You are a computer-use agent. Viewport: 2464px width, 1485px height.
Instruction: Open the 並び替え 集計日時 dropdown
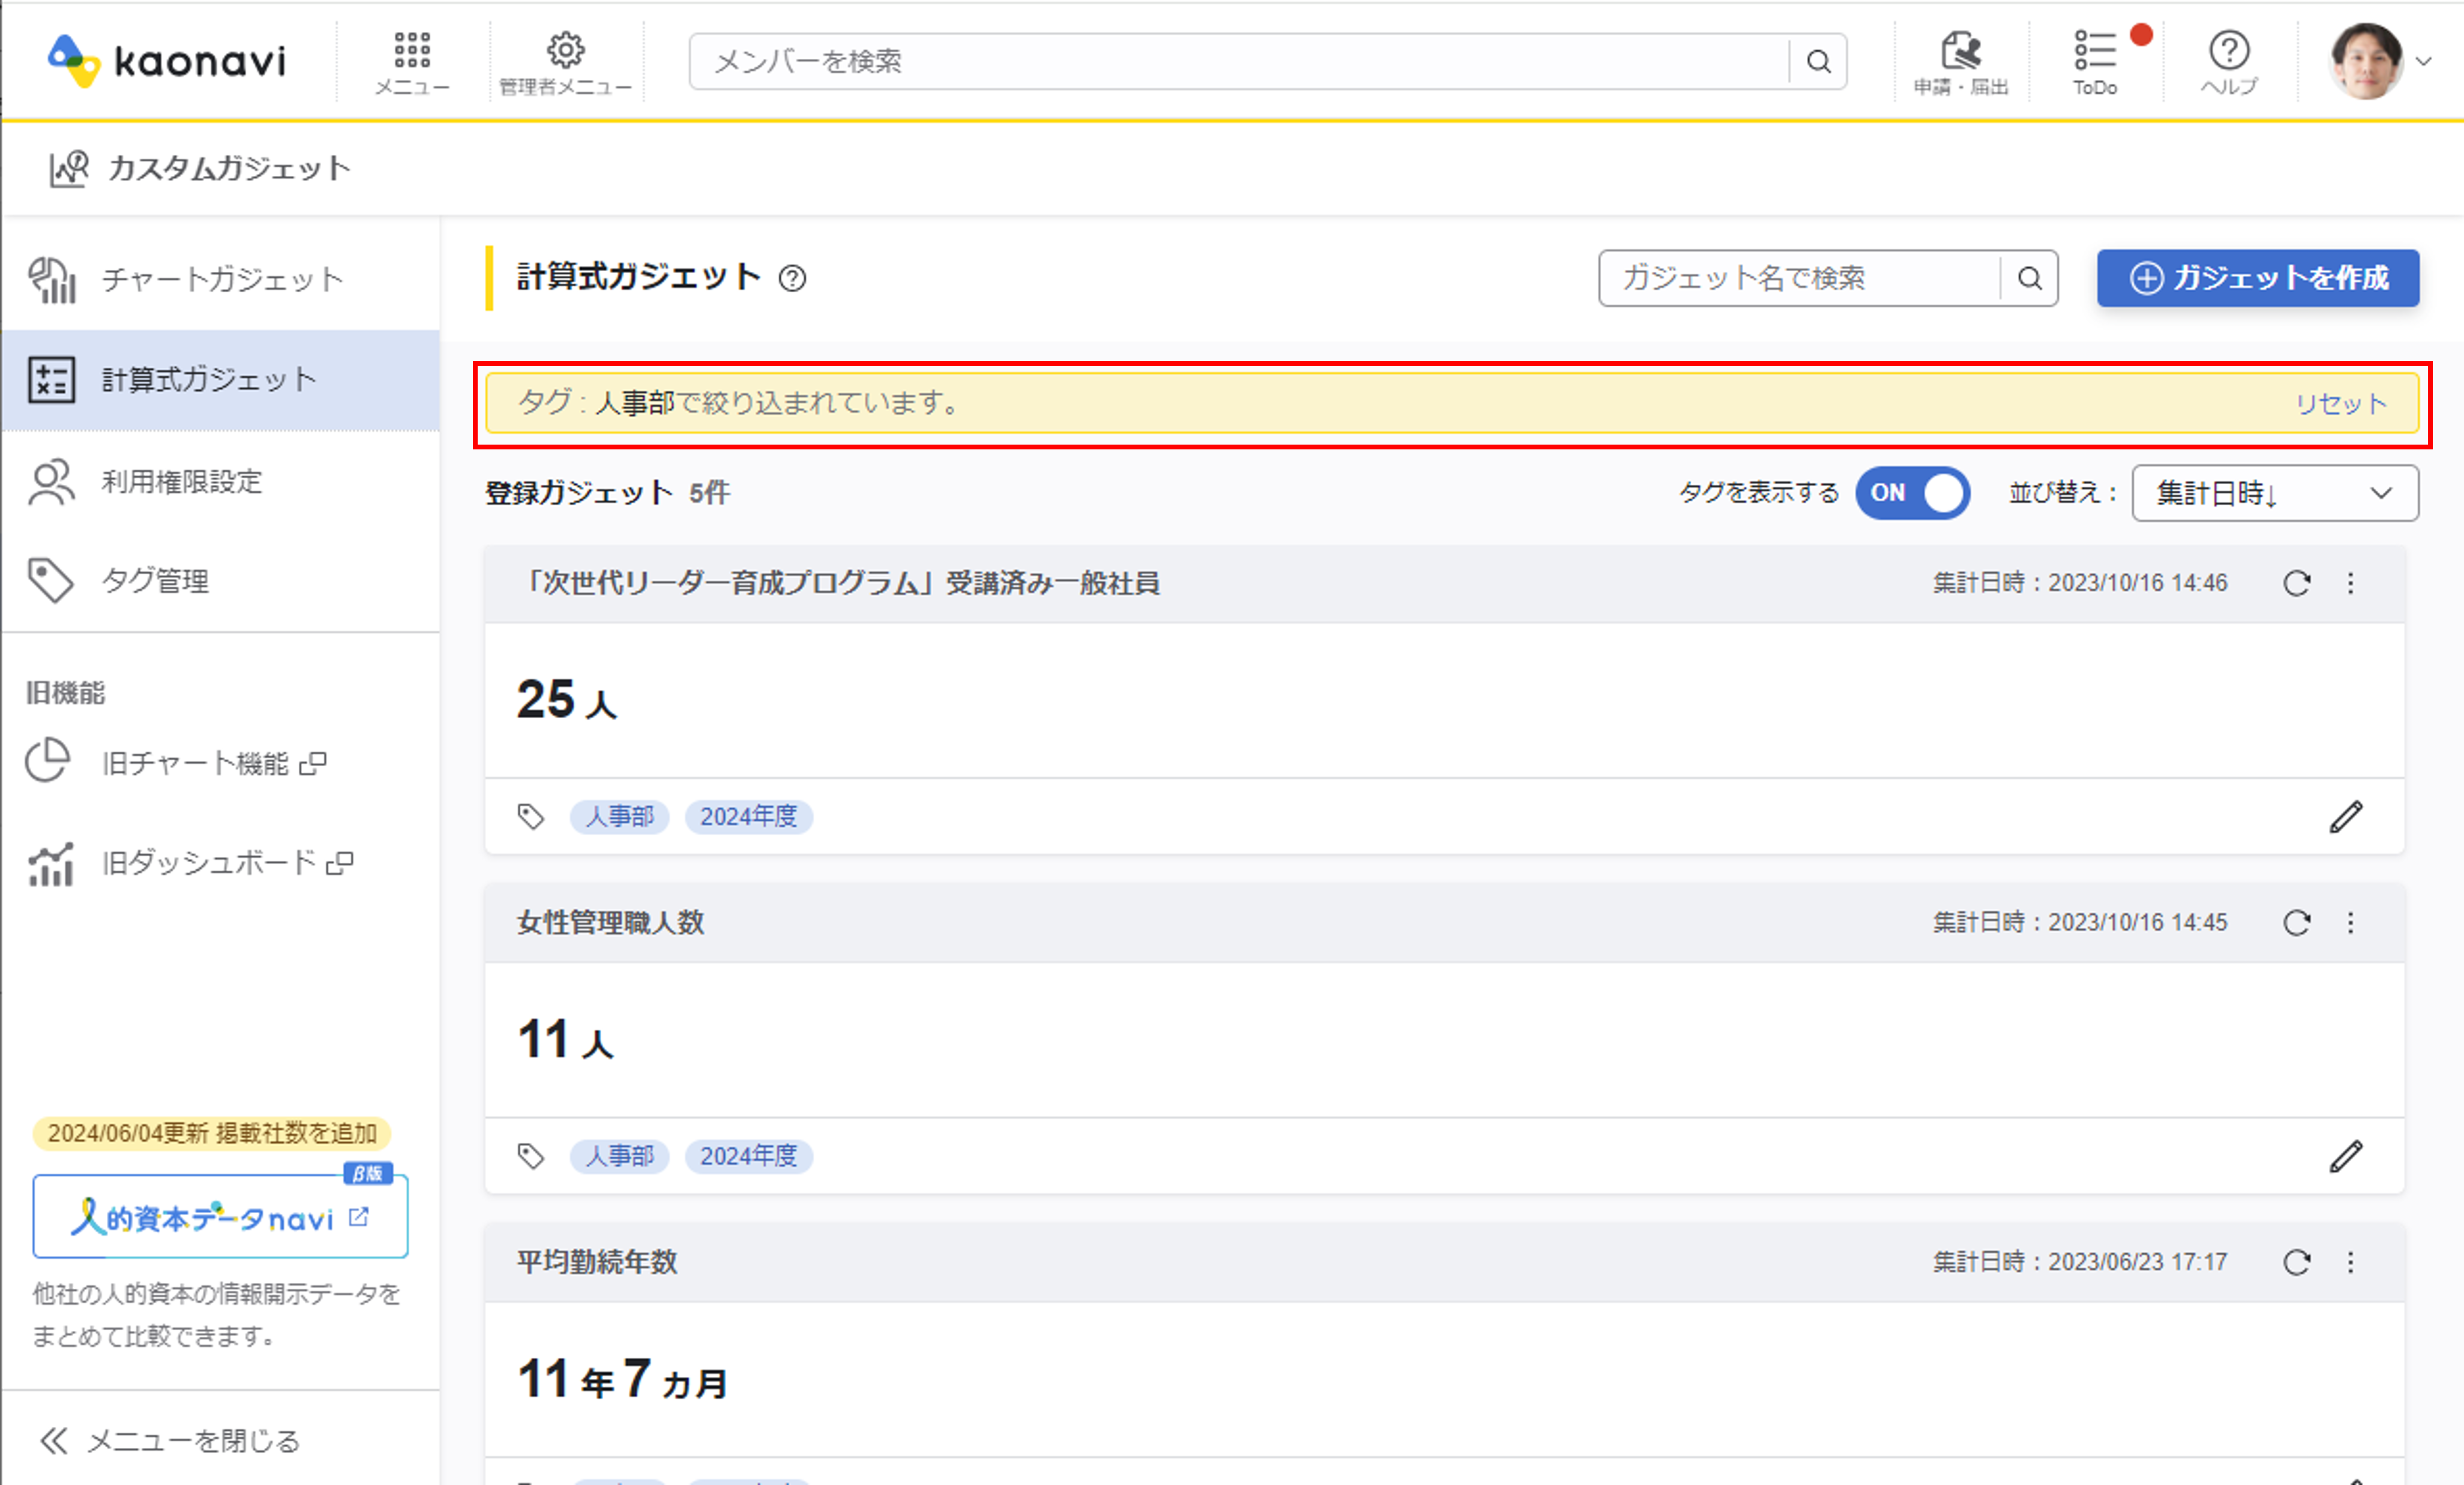tap(2274, 493)
